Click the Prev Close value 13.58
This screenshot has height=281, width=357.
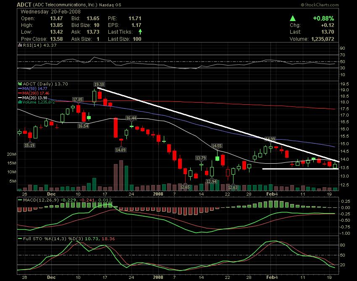[56, 39]
